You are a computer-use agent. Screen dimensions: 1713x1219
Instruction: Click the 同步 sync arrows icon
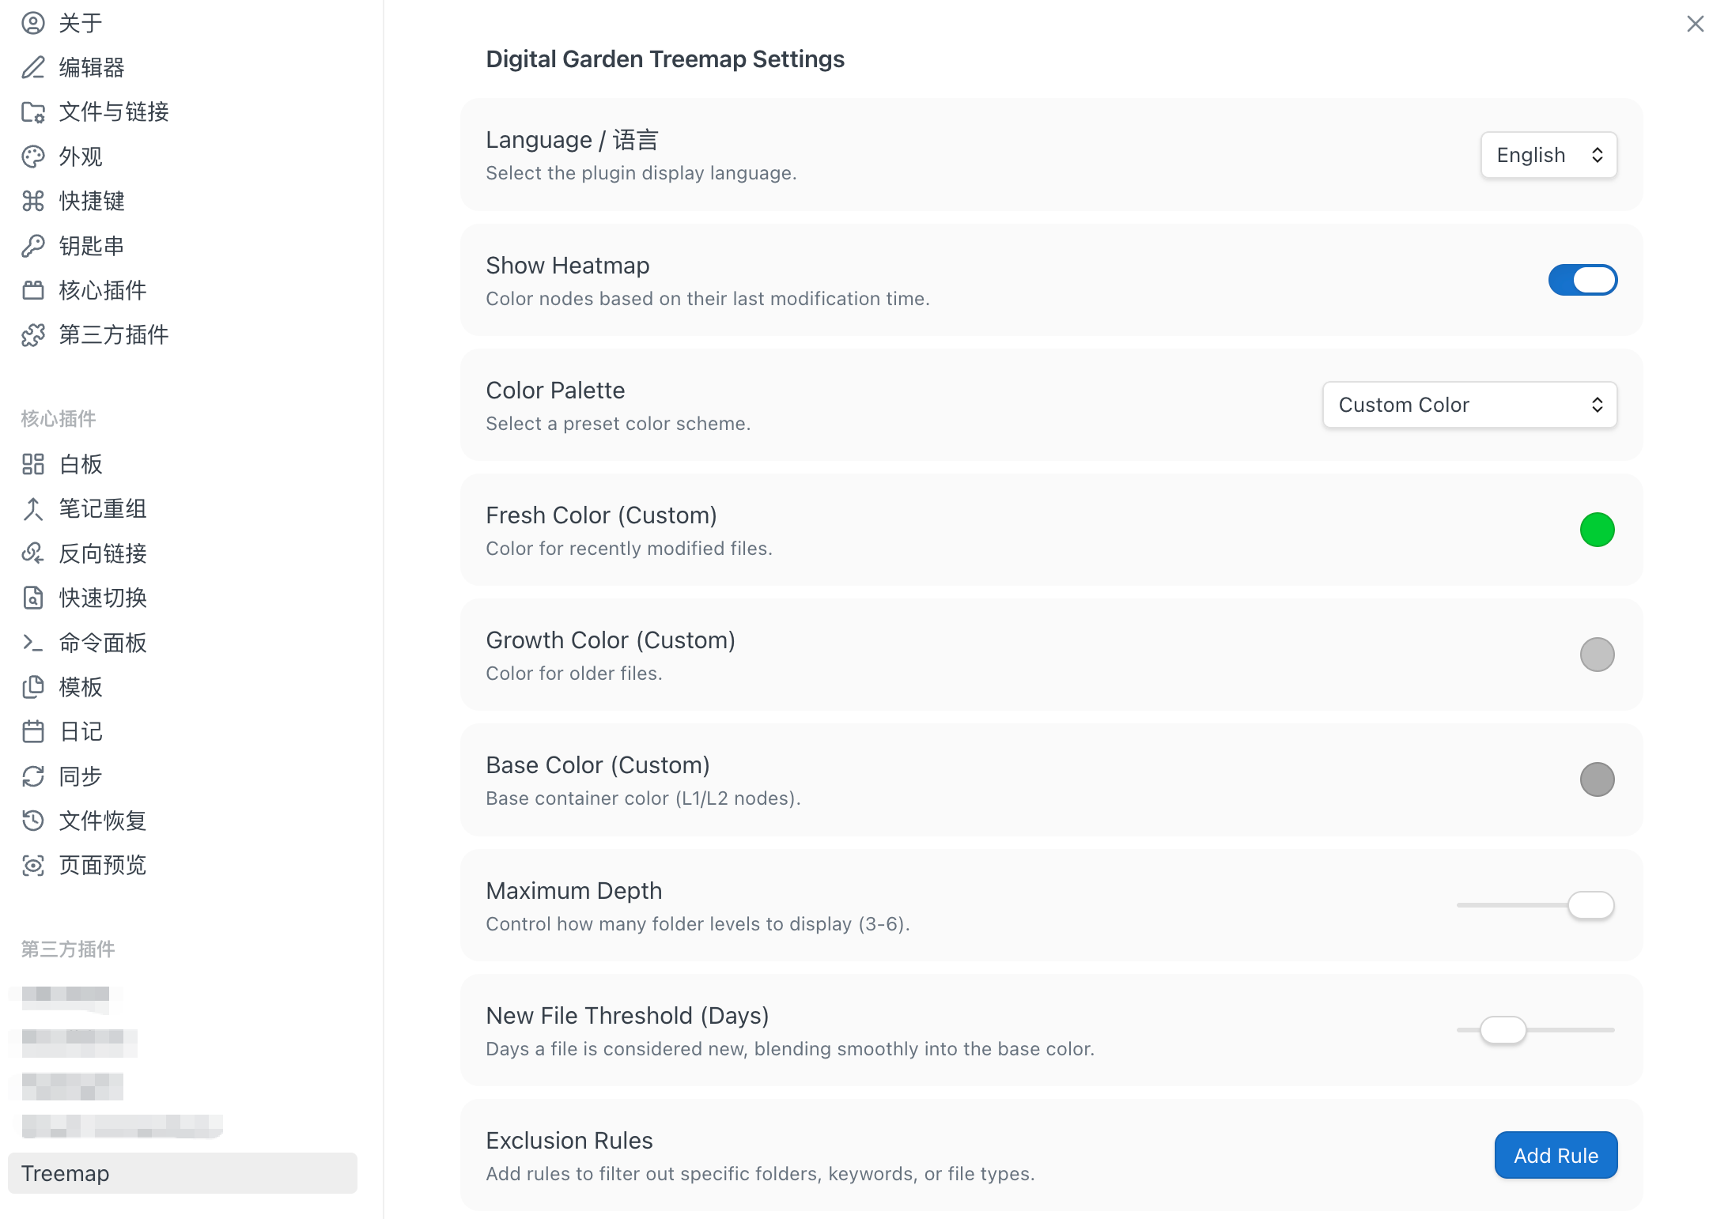(x=33, y=776)
